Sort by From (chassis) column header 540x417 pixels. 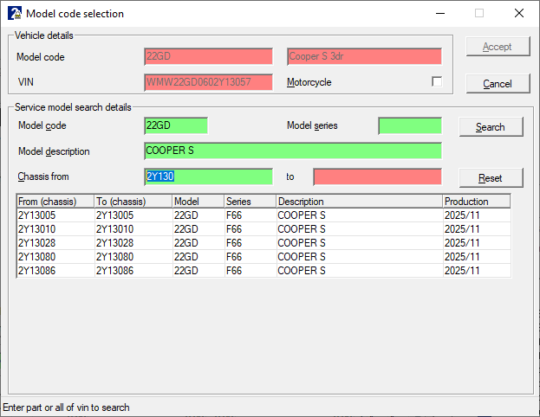click(55, 202)
